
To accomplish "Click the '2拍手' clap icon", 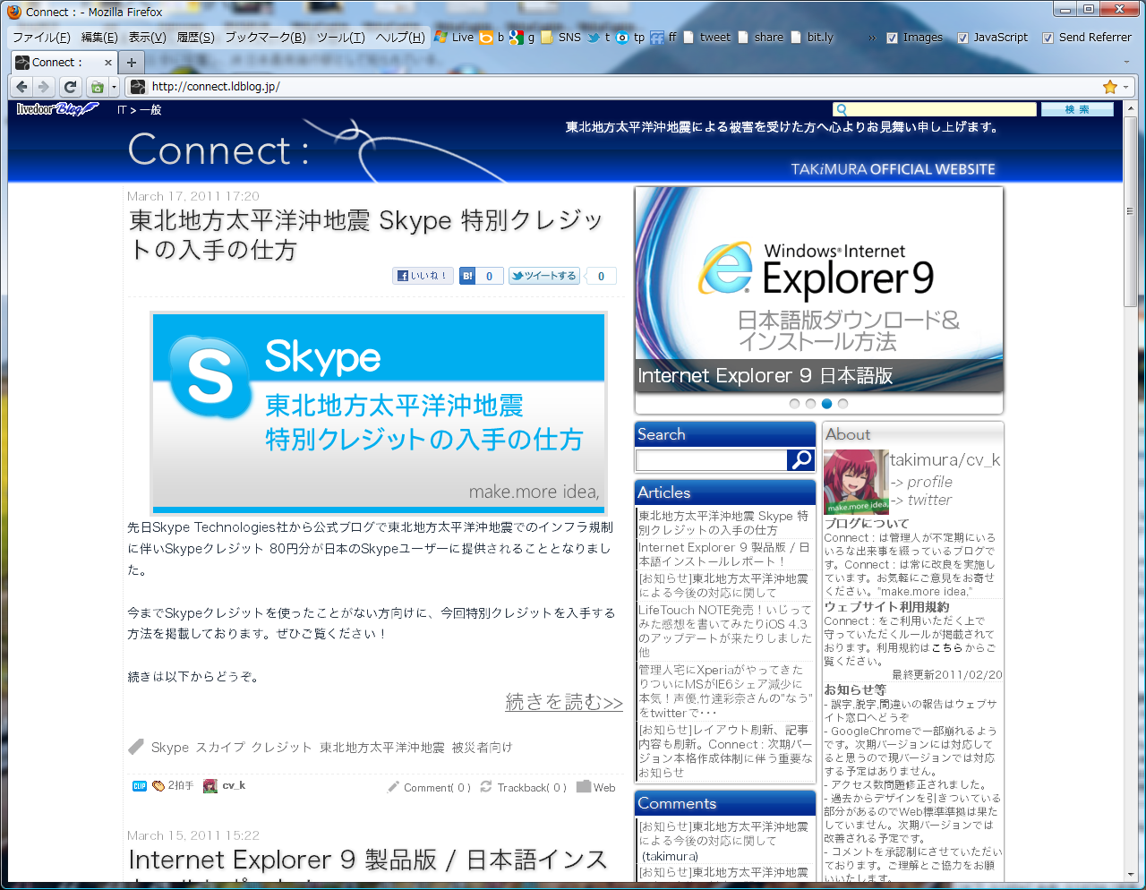I will [x=158, y=786].
